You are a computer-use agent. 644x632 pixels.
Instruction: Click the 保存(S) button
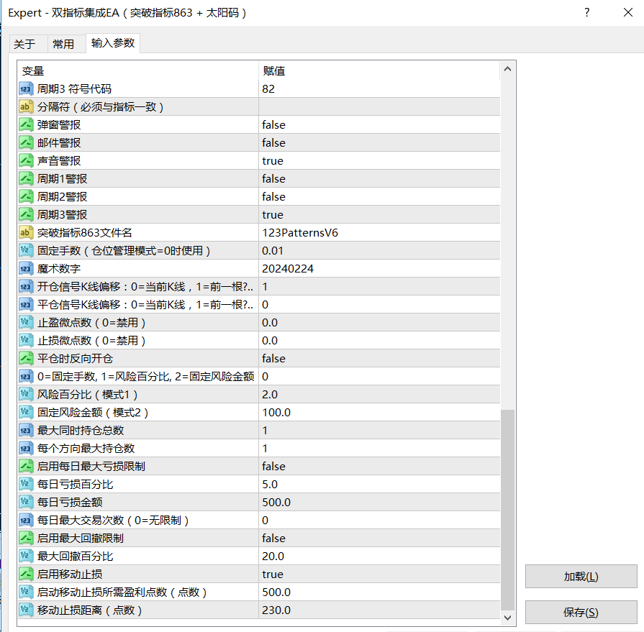pyautogui.click(x=581, y=613)
